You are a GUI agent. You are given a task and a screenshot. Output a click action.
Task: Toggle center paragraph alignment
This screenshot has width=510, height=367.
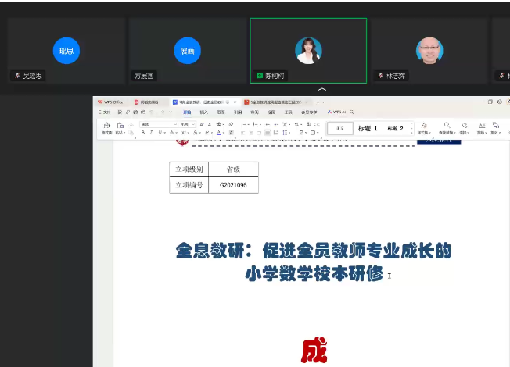pyautogui.click(x=250, y=133)
